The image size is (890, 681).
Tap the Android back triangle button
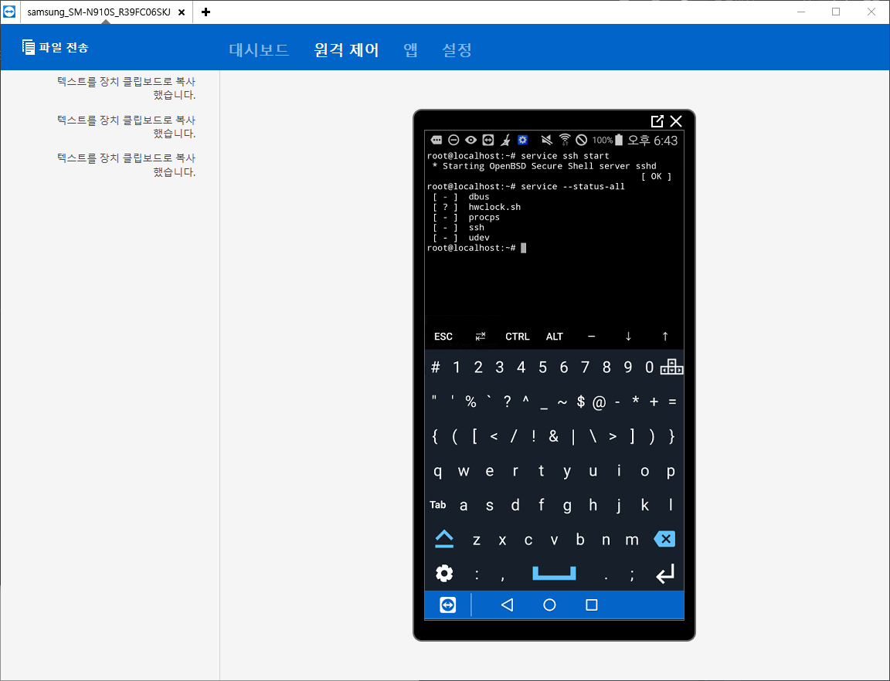pos(508,605)
